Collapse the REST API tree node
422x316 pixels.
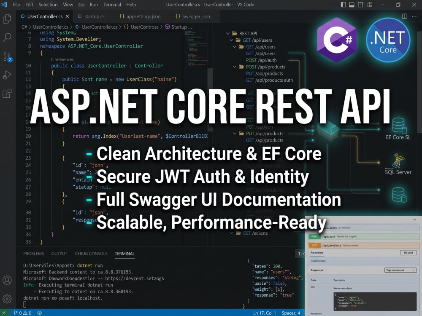pyautogui.click(x=228, y=33)
